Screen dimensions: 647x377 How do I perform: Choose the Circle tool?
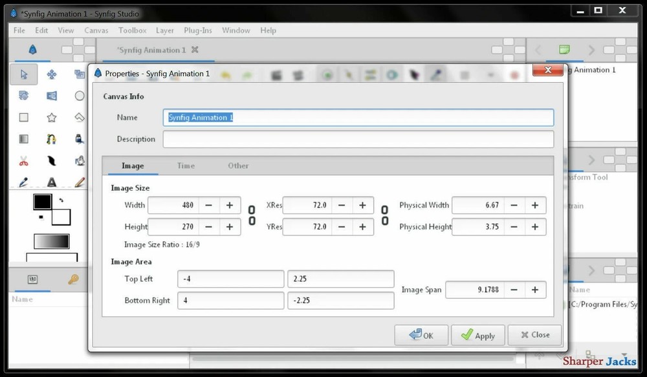tap(80, 96)
